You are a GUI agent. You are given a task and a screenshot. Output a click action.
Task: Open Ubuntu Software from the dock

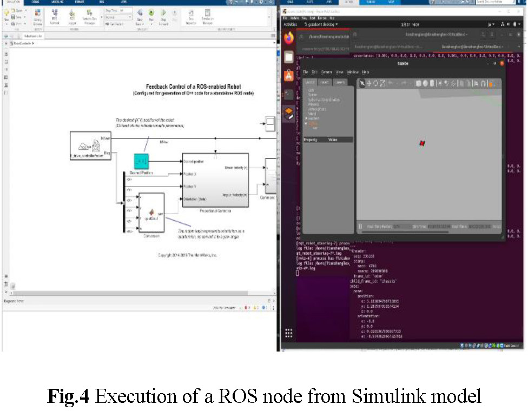click(x=288, y=76)
